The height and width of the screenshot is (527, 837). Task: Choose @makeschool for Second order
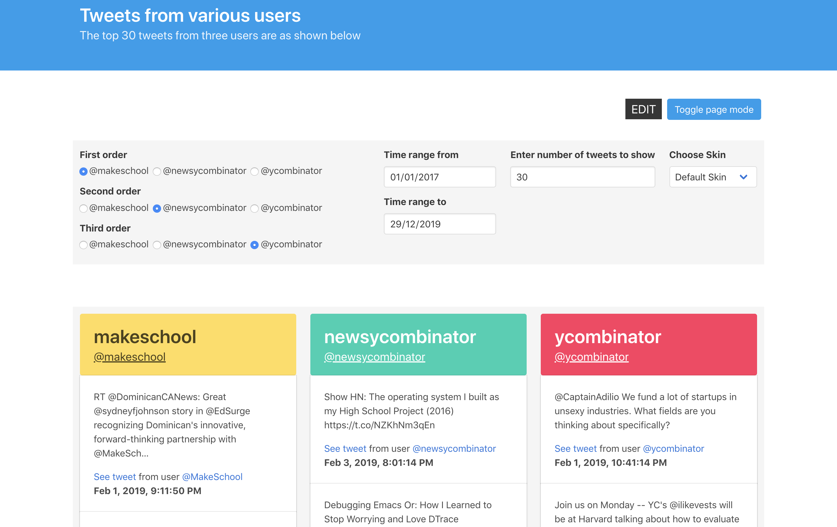click(x=83, y=209)
